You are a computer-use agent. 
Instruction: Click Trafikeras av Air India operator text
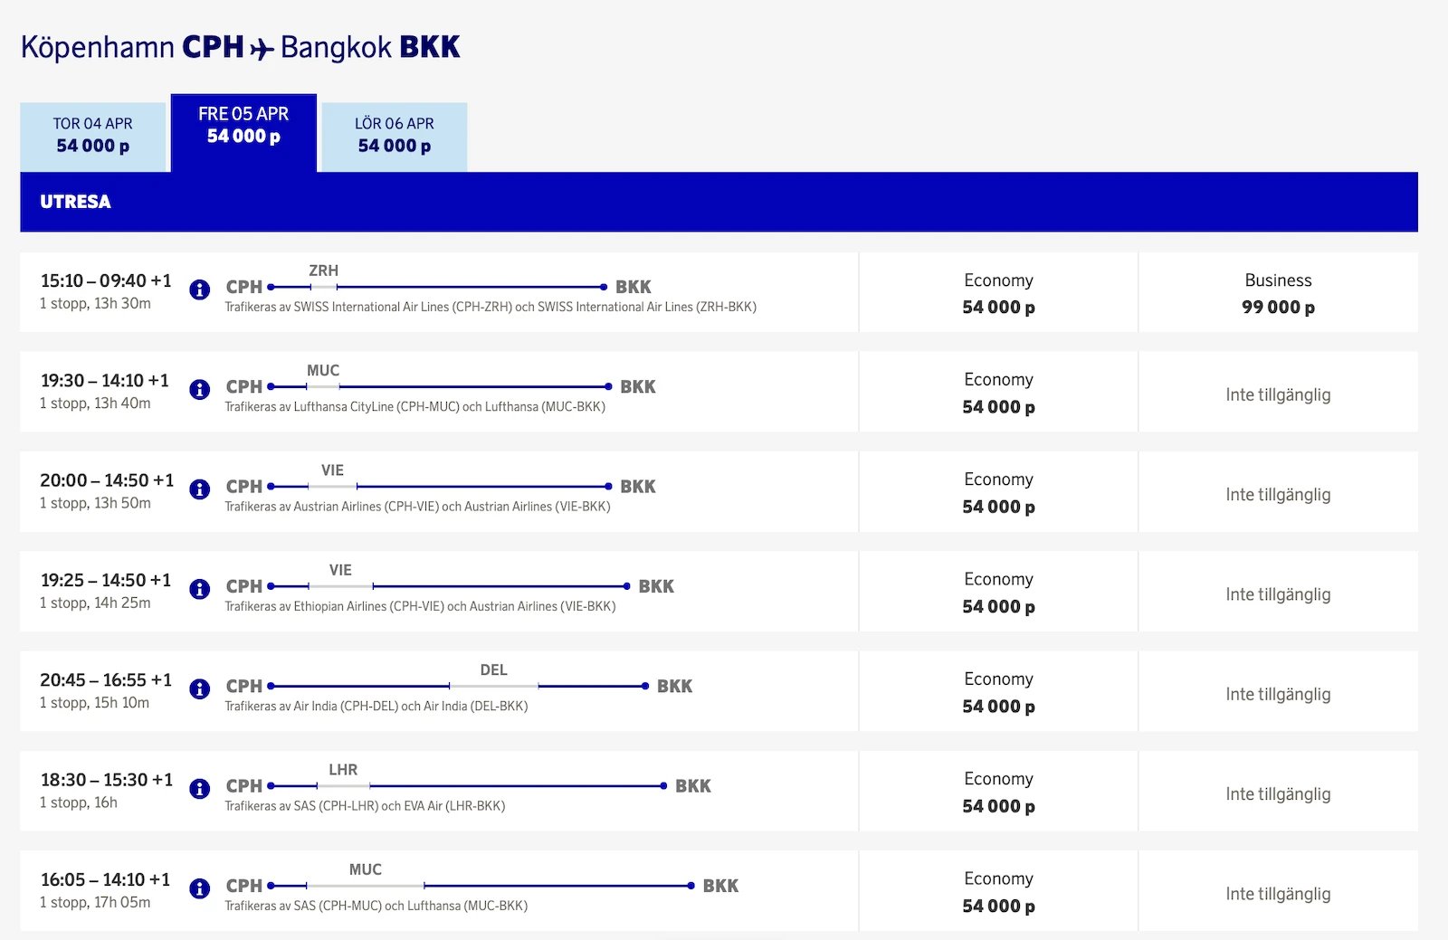pyautogui.click(x=376, y=706)
